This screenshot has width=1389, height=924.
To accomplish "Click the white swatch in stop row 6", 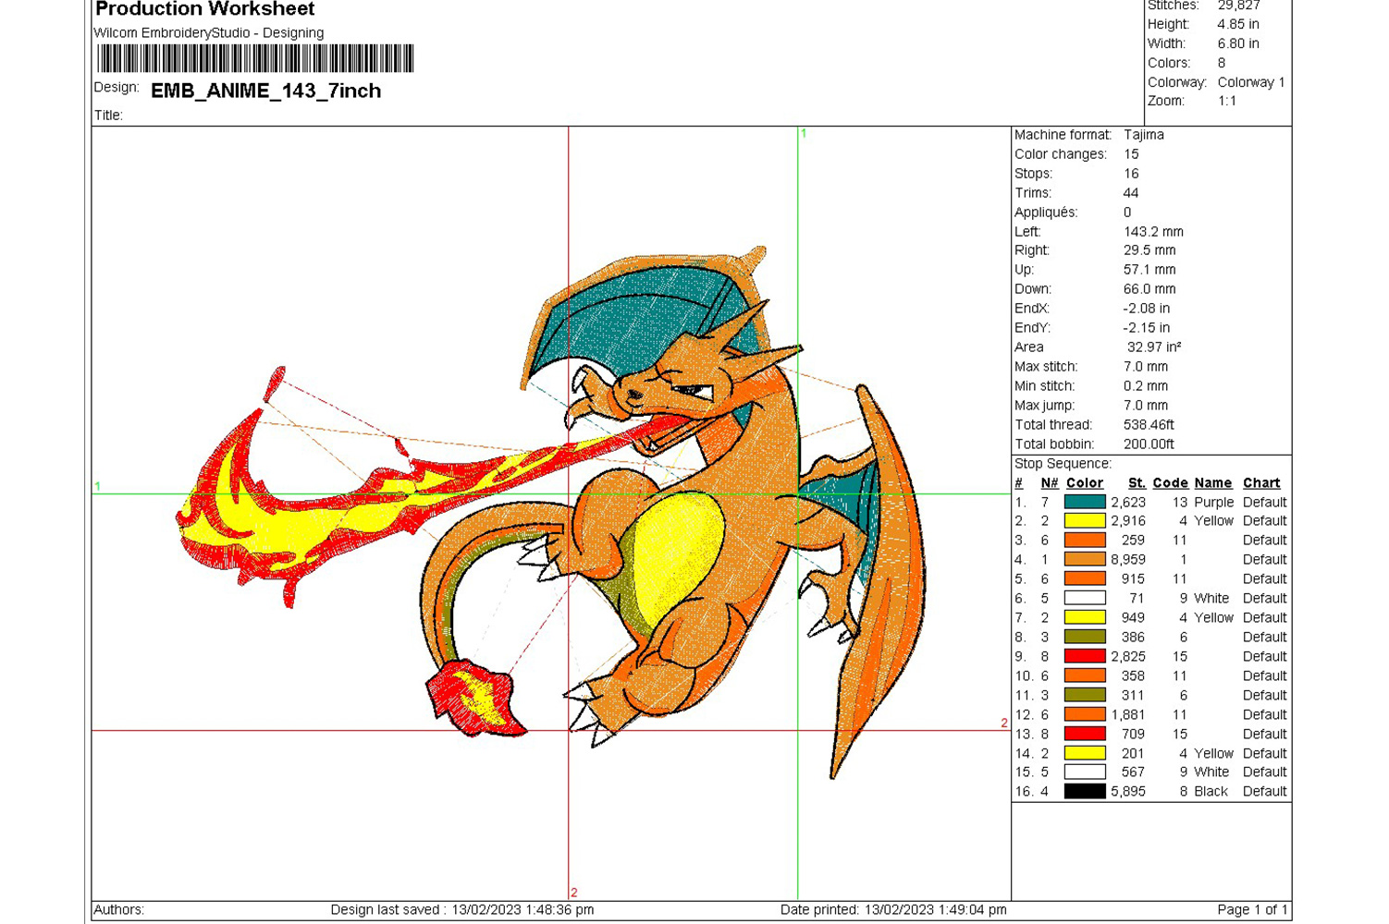I will pyautogui.click(x=1085, y=599).
